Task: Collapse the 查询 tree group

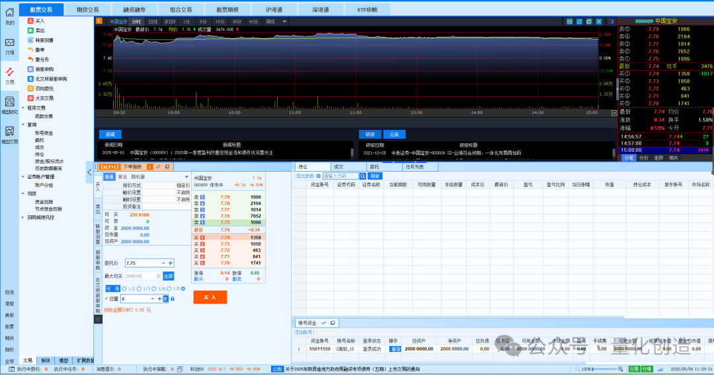Action: pos(23,125)
